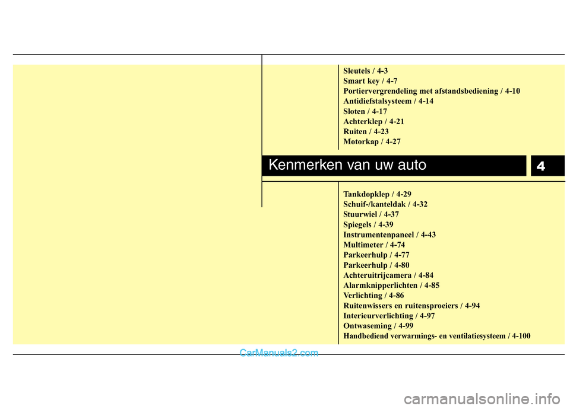570x409 pixels.
Task: Select Antidiefstalsysteem / 4-14
Action: (388, 101)
